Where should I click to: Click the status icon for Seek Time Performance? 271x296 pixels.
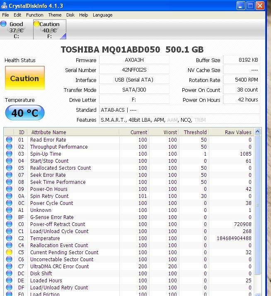(9, 182)
